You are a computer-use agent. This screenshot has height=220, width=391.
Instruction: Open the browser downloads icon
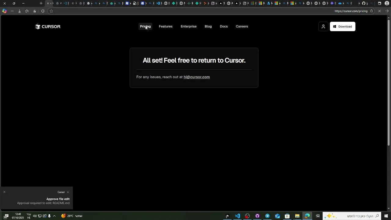(x=20, y=11)
